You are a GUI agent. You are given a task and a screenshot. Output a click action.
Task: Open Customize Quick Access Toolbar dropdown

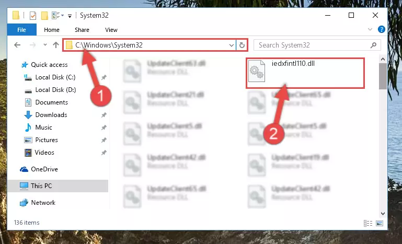tap(70, 16)
